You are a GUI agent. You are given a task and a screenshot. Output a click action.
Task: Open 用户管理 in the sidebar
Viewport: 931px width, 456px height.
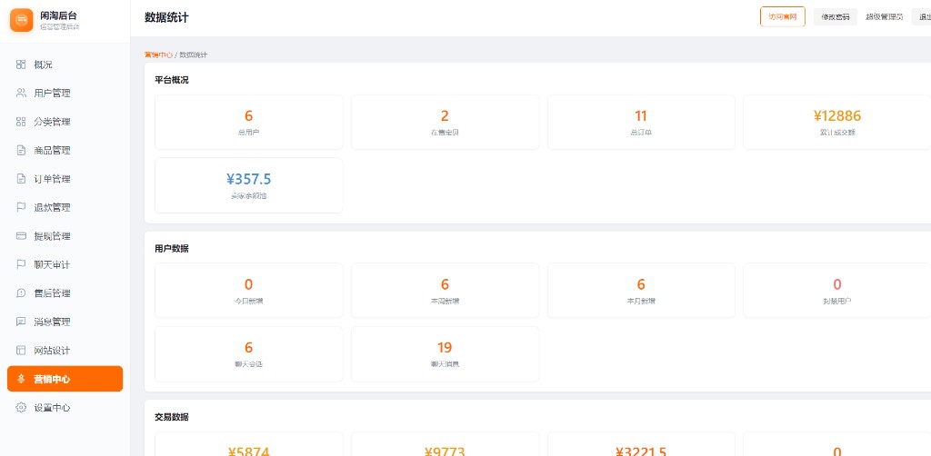pyautogui.click(x=65, y=93)
